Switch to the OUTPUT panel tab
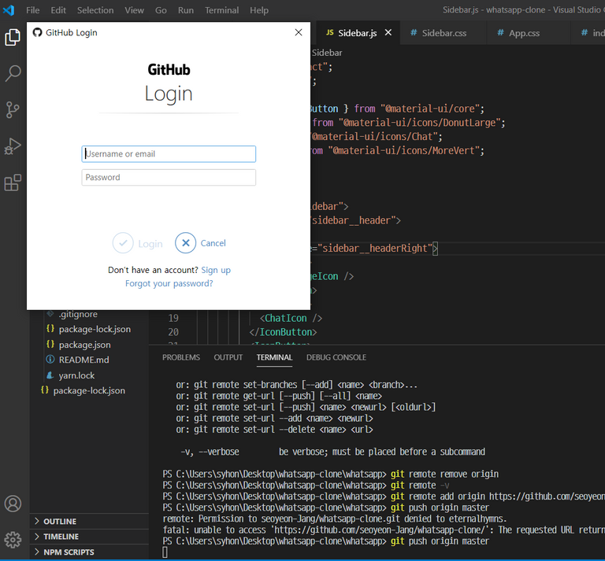The width and height of the screenshot is (605, 561). click(228, 357)
